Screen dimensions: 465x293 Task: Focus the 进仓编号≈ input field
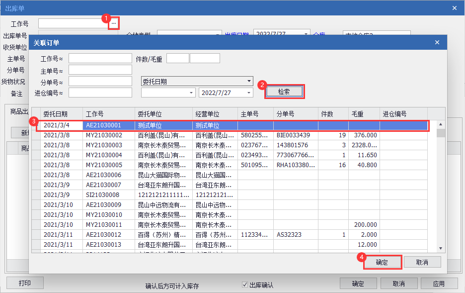[100, 93]
